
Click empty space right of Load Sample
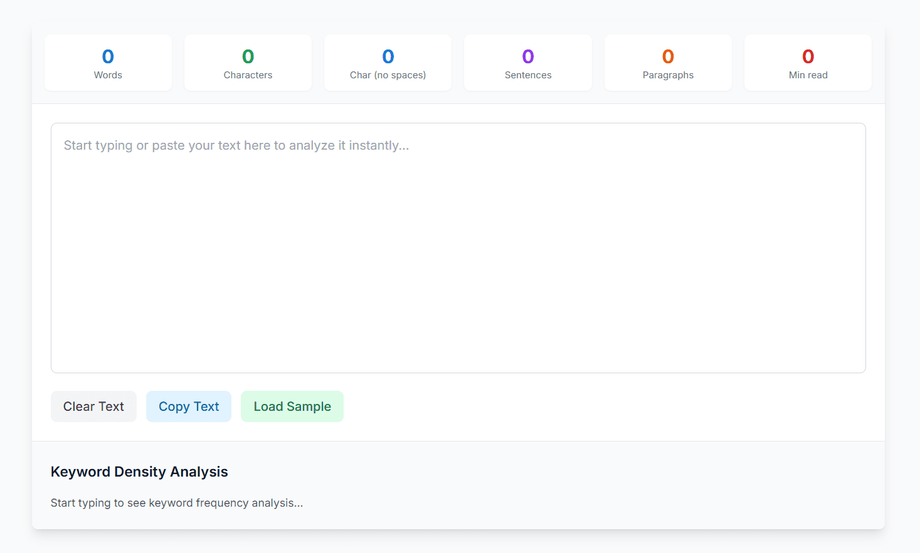(564, 406)
